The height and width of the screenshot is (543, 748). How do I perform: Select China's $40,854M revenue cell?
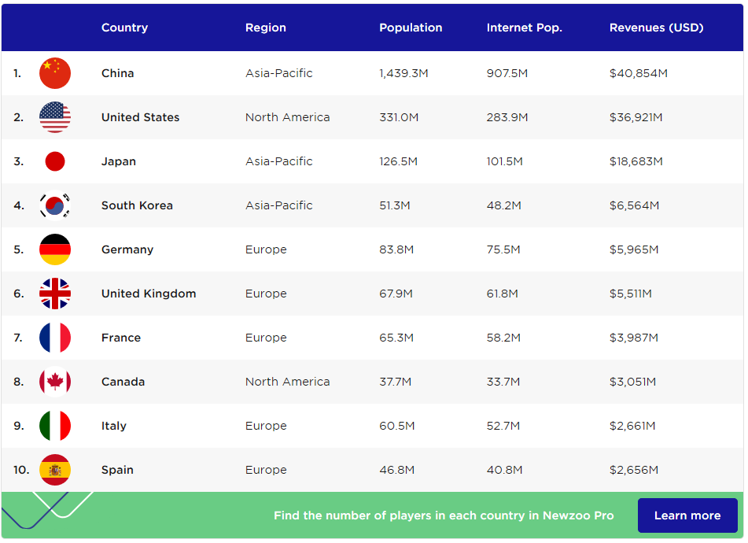[x=638, y=73]
